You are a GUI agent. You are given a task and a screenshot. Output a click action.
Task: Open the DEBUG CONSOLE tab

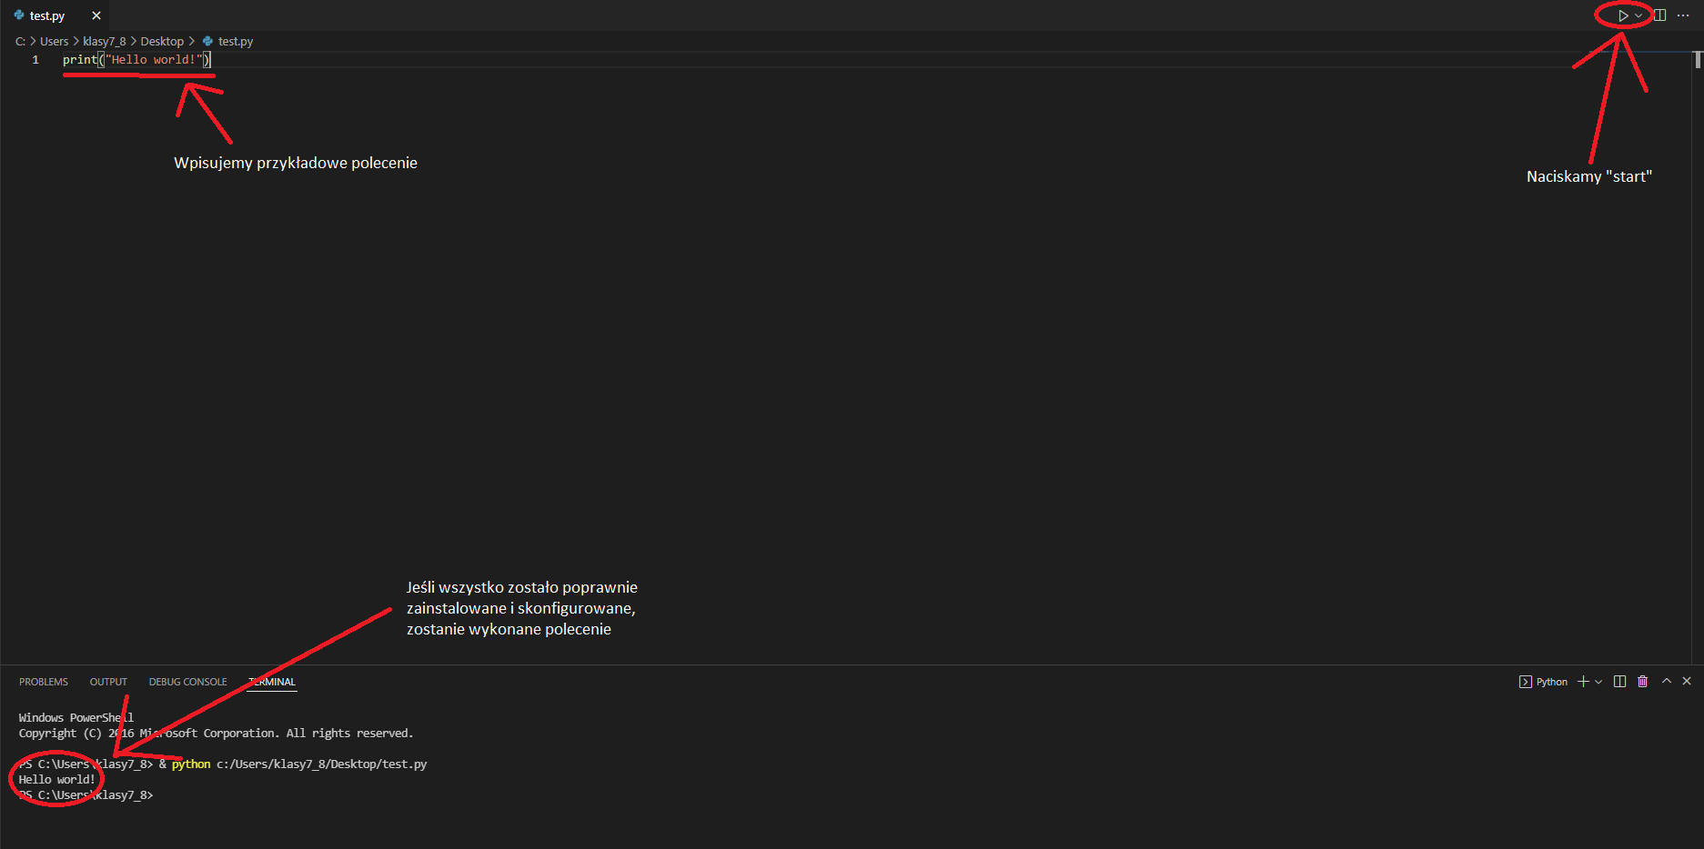(x=188, y=682)
